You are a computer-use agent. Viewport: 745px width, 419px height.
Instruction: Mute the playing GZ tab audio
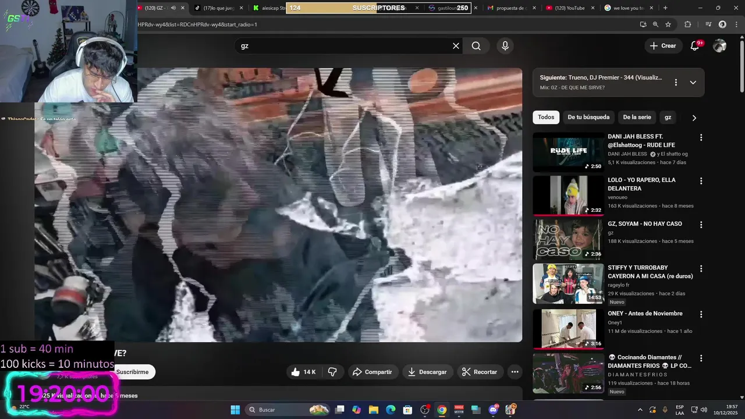click(173, 8)
